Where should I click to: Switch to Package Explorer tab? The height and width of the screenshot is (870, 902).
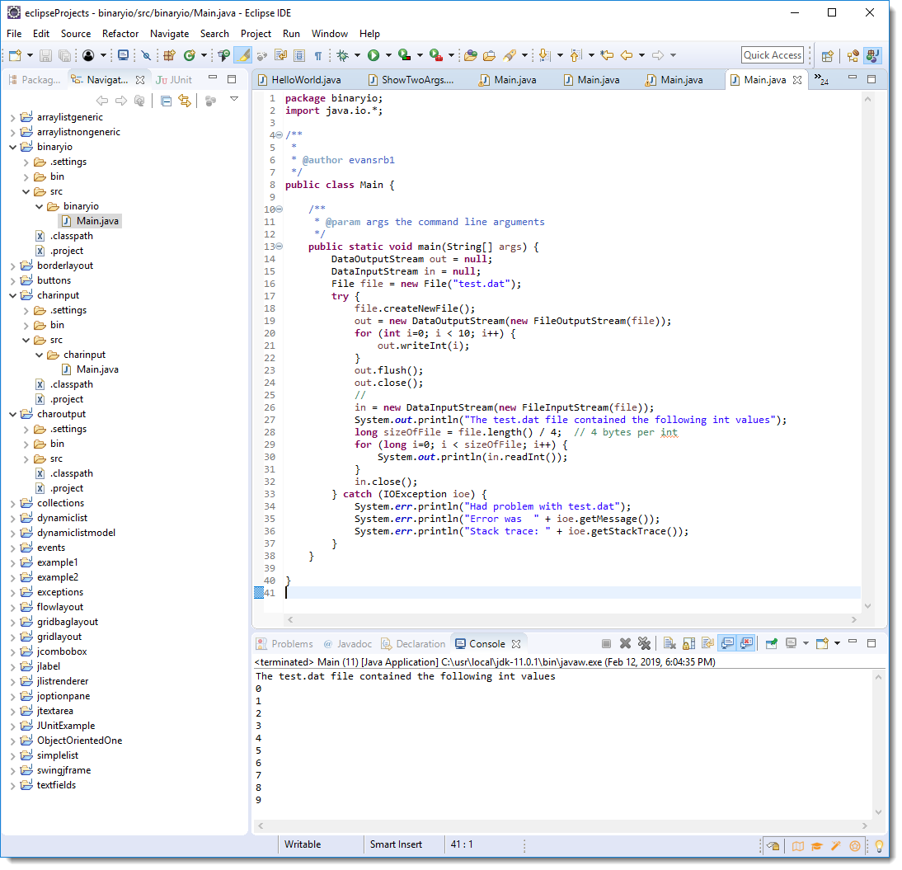point(35,80)
